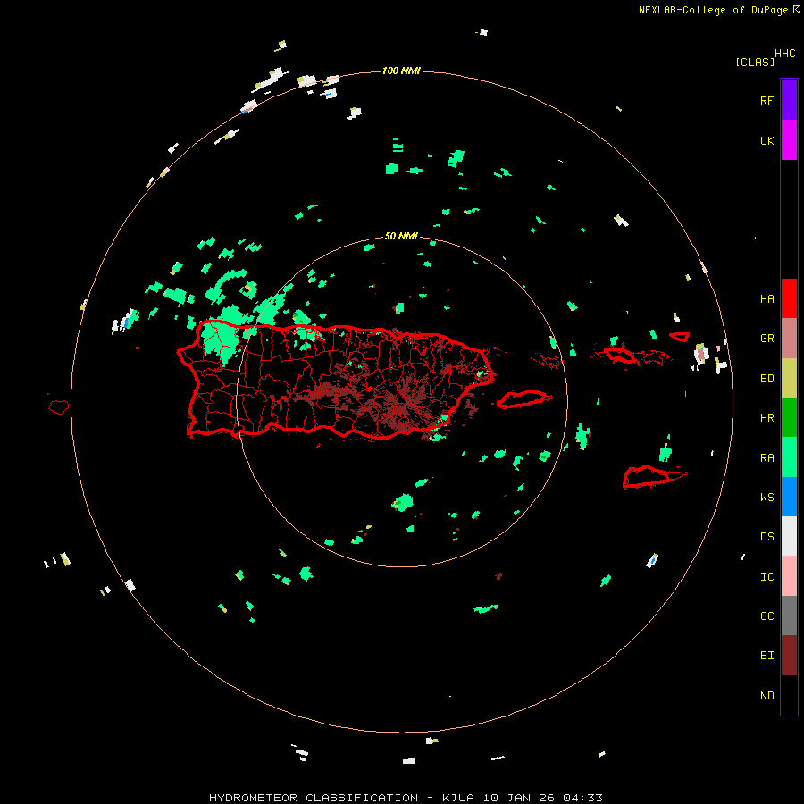This screenshot has height=804, width=804.
Task: Click the WS legend label
Action: click(766, 497)
